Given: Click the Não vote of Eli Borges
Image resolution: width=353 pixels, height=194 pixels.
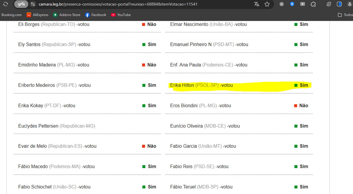Looking at the screenshot, I should [149, 24].
